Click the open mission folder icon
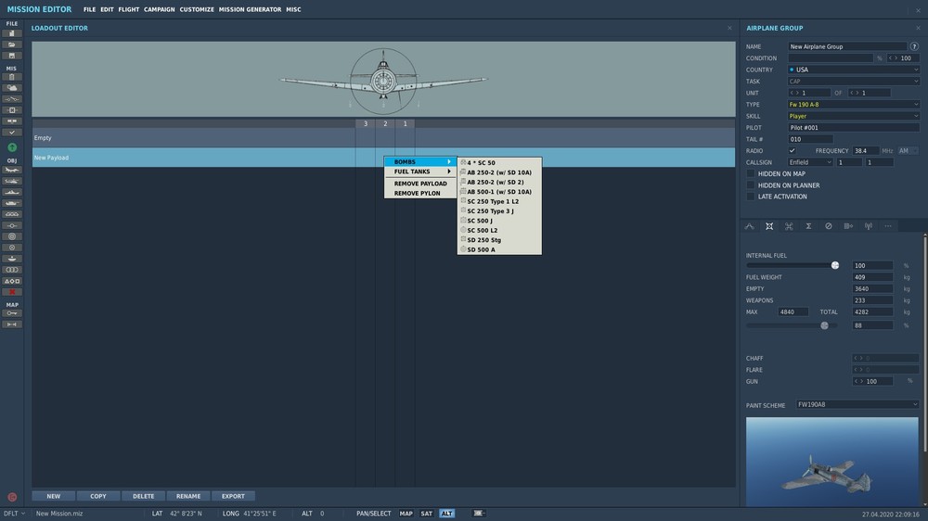 pyautogui.click(x=12, y=44)
